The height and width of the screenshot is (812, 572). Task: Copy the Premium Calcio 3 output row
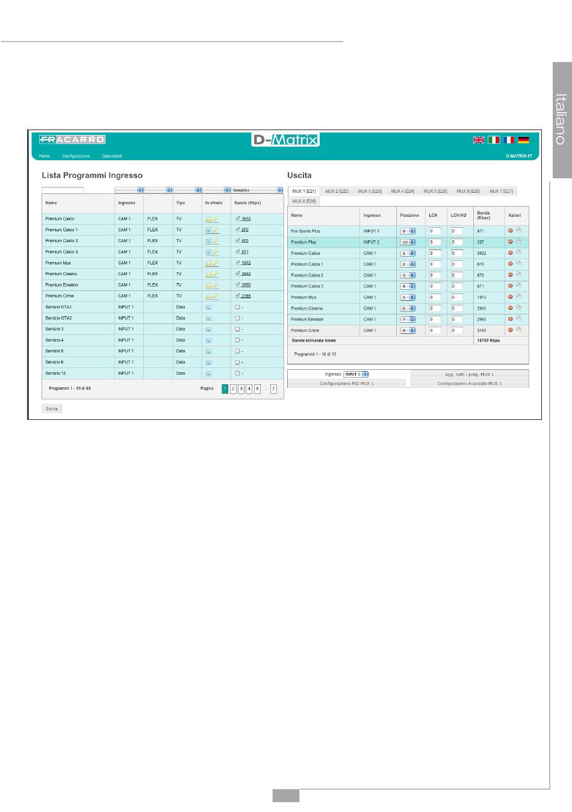(518, 286)
